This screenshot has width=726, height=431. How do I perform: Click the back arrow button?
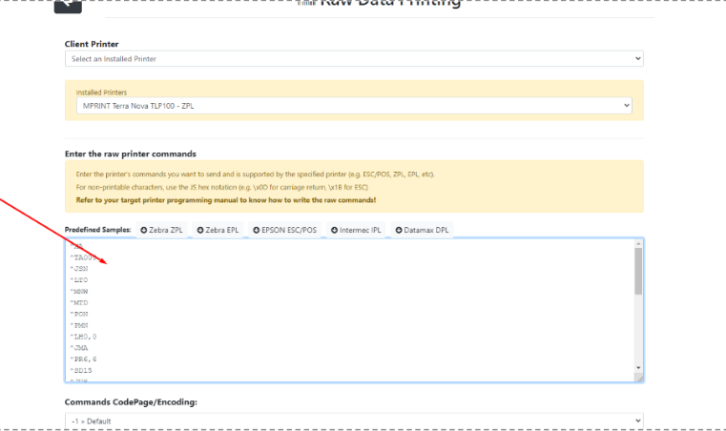click(x=68, y=5)
